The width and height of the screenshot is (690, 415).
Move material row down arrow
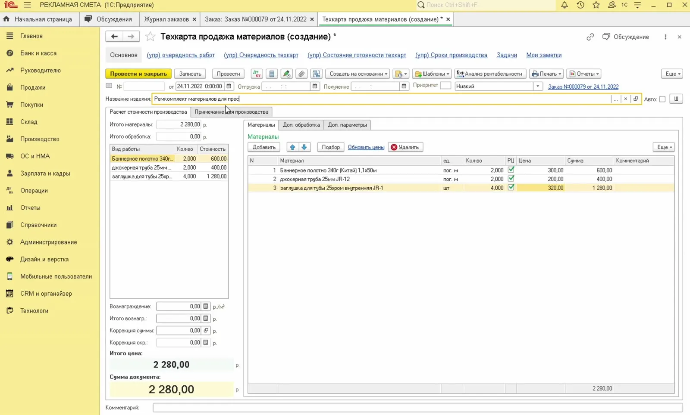304,147
